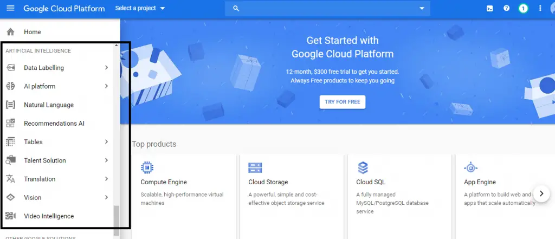Select Video Intelligence menu item
The width and height of the screenshot is (555, 239).
56,216
